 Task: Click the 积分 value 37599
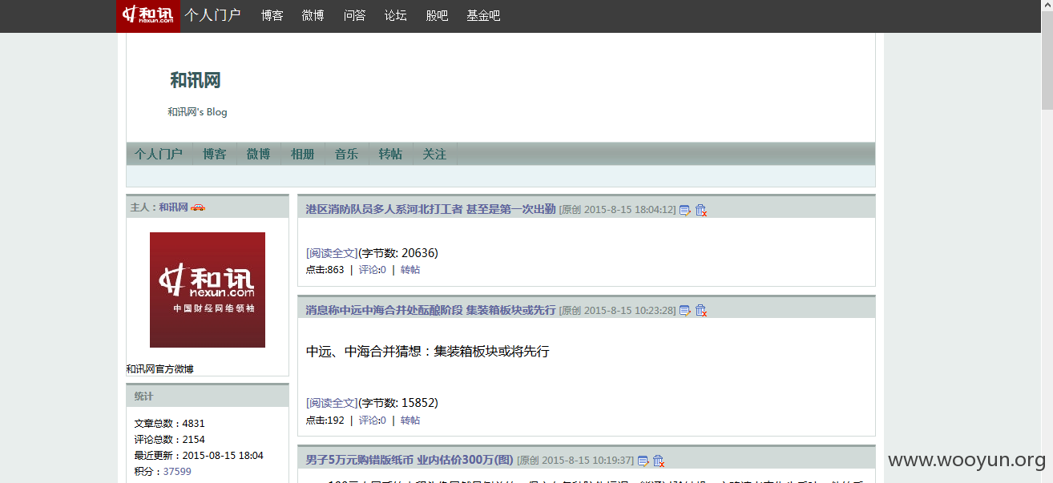(177, 472)
